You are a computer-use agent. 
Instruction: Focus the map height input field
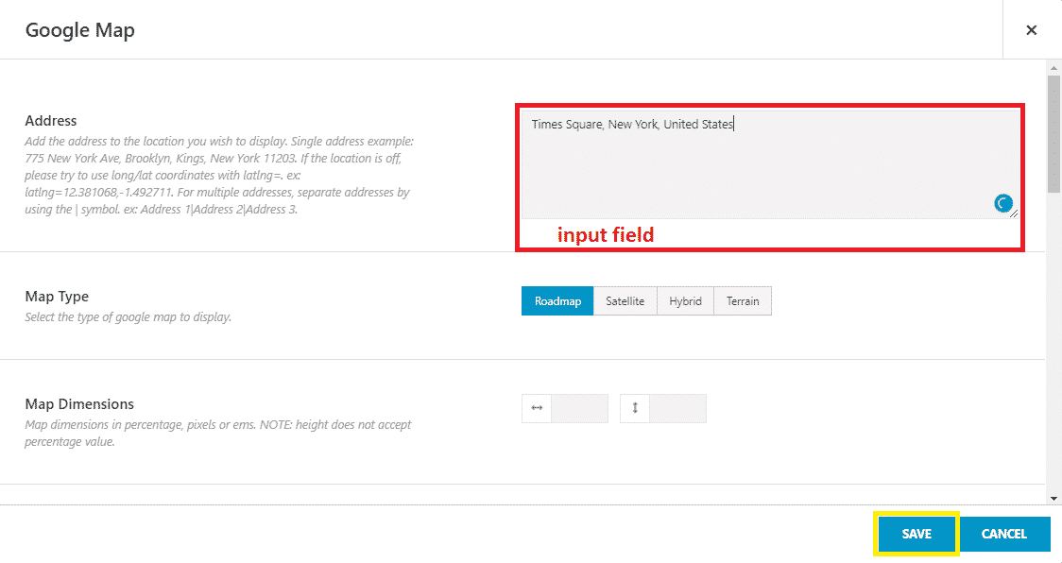point(678,408)
